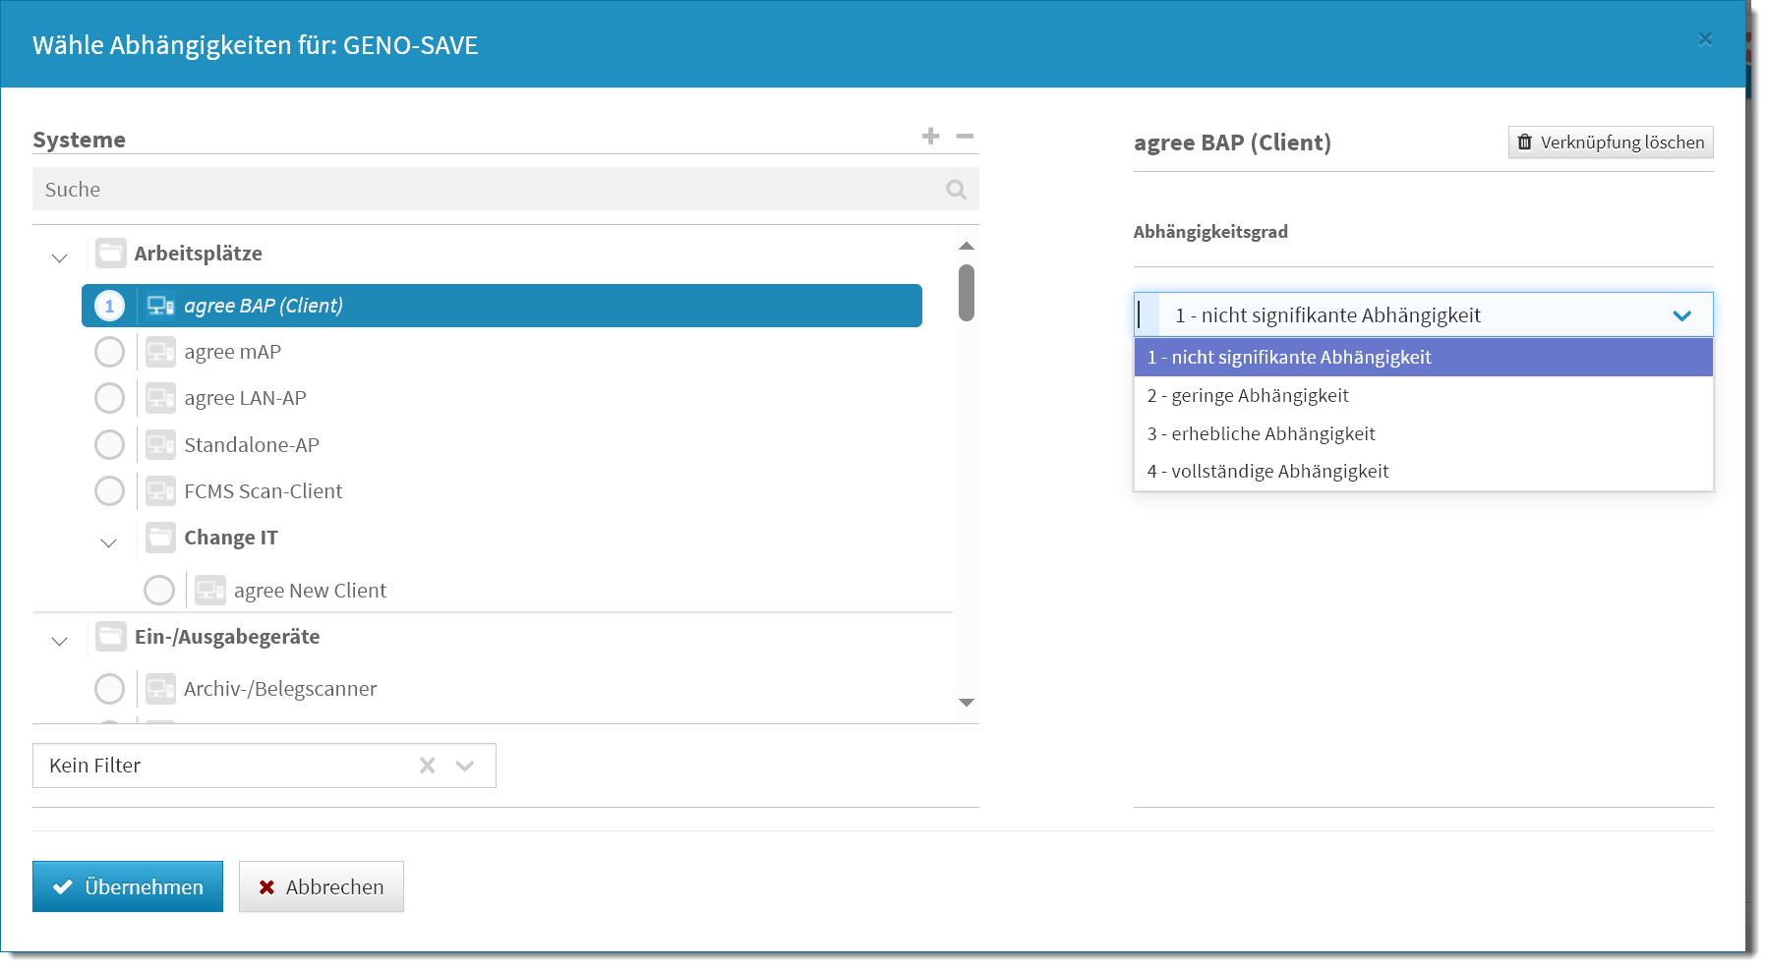Click the magnifier icon in search field
The width and height of the screenshot is (1766, 967).
(x=956, y=190)
